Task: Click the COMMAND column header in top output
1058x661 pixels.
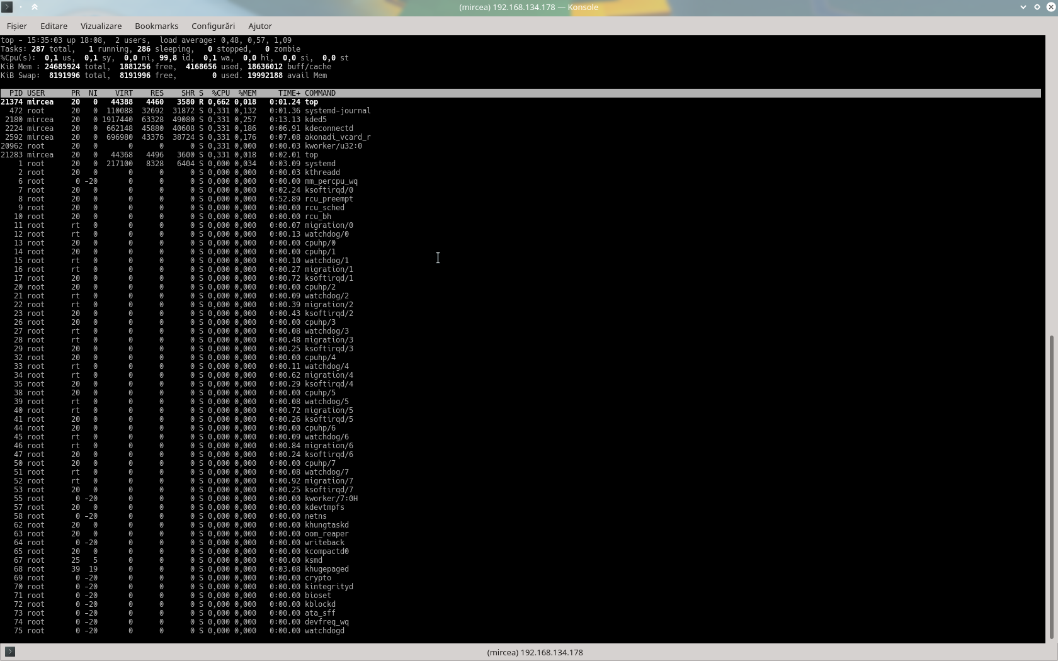Action: coord(320,93)
